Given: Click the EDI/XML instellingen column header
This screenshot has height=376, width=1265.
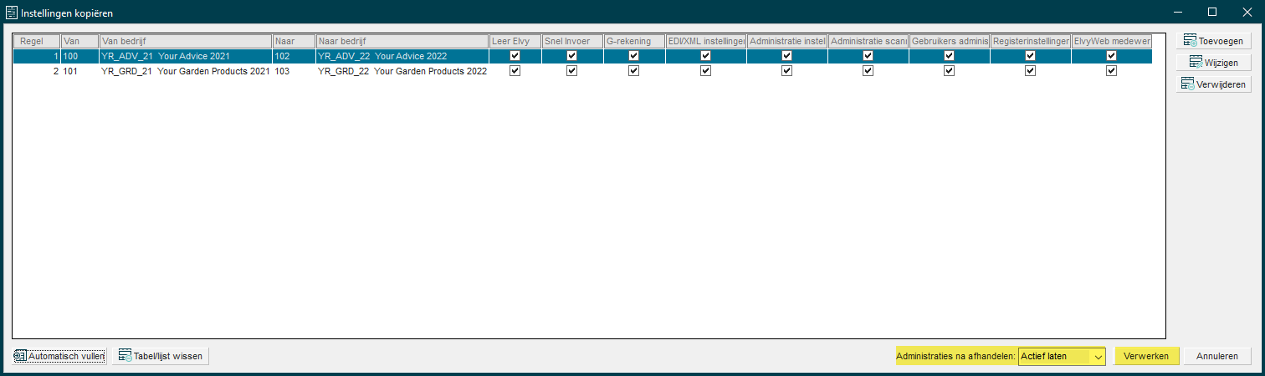Looking at the screenshot, I should pos(705,41).
